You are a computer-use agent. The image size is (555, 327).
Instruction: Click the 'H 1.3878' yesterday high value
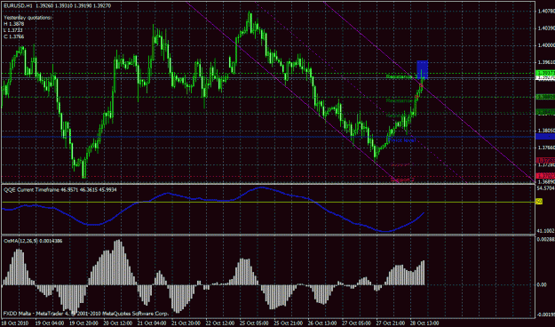point(14,24)
